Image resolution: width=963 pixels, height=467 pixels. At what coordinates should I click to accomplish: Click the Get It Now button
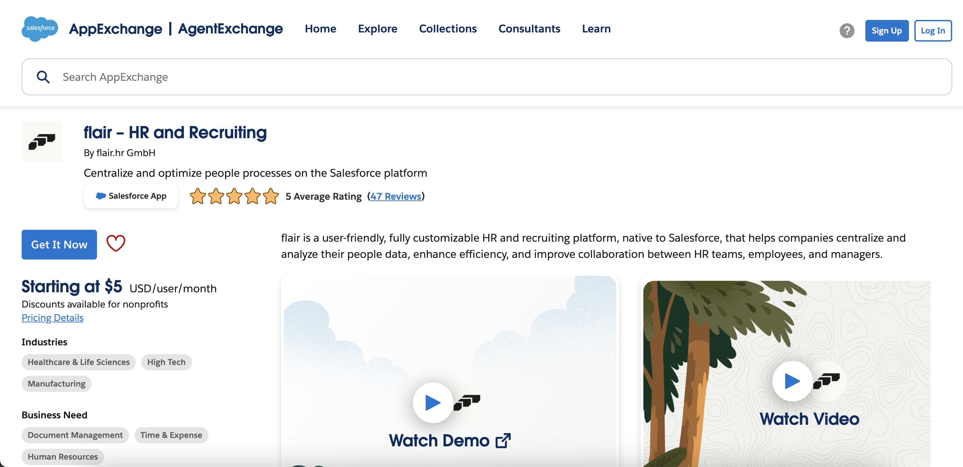coord(59,245)
